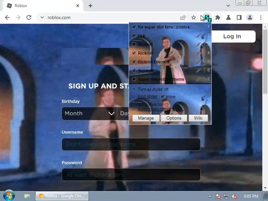Click the 'Super idol-roblox theme' style name
This screenshot has height=201, width=268.
pos(161,79)
